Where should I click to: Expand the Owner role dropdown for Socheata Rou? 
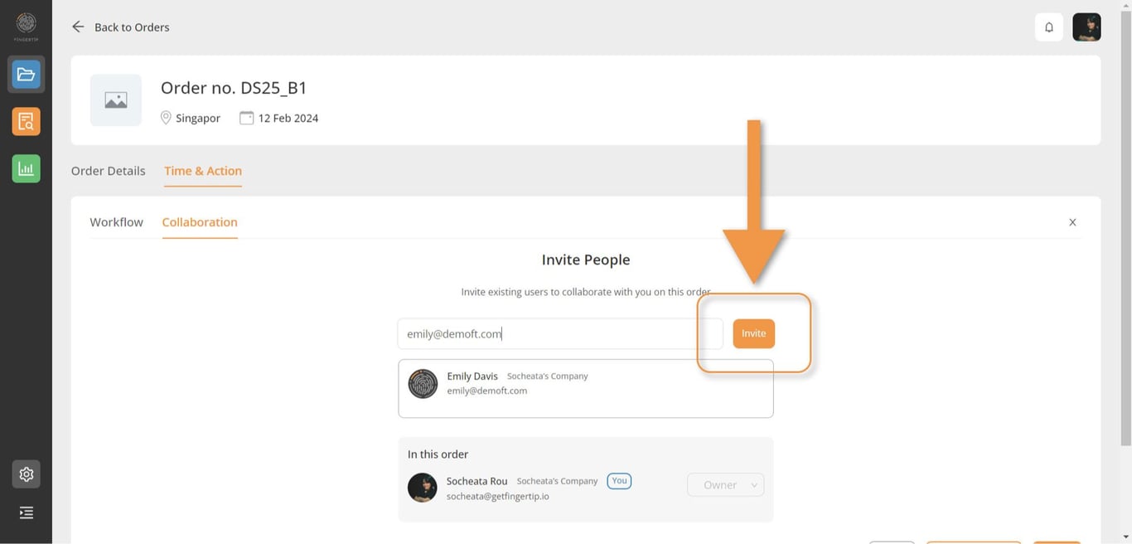tap(725, 484)
